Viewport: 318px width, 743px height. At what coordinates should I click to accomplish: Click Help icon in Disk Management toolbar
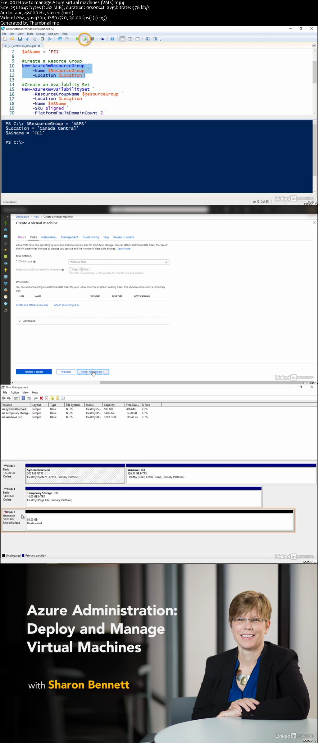point(23,398)
